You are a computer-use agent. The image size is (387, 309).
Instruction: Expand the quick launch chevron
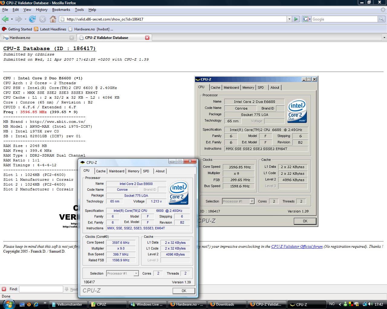(x=45, y=303)
